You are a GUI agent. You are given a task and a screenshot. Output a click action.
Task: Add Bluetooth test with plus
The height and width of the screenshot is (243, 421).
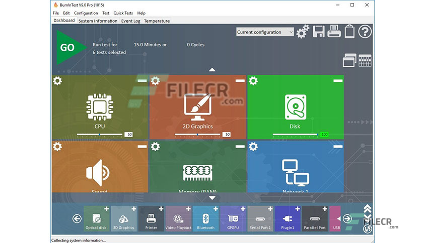216,209
